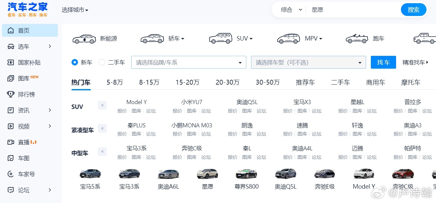Open the 小米YU7 link
436x203 pixels.
click(x=192, y=102)
